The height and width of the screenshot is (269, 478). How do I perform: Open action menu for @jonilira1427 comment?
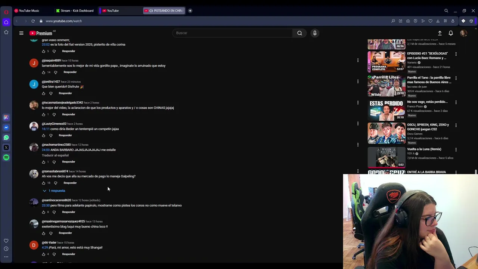point(358,81)
